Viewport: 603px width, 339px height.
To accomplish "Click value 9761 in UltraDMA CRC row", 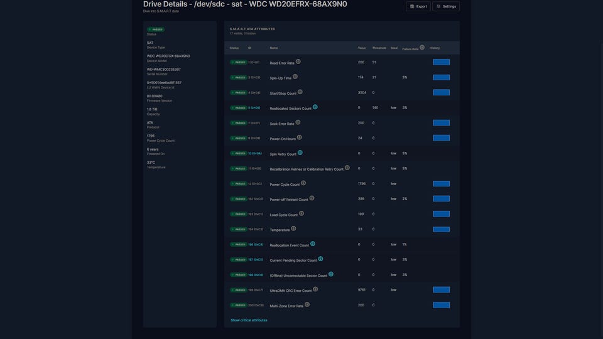I will coord(362,290).
